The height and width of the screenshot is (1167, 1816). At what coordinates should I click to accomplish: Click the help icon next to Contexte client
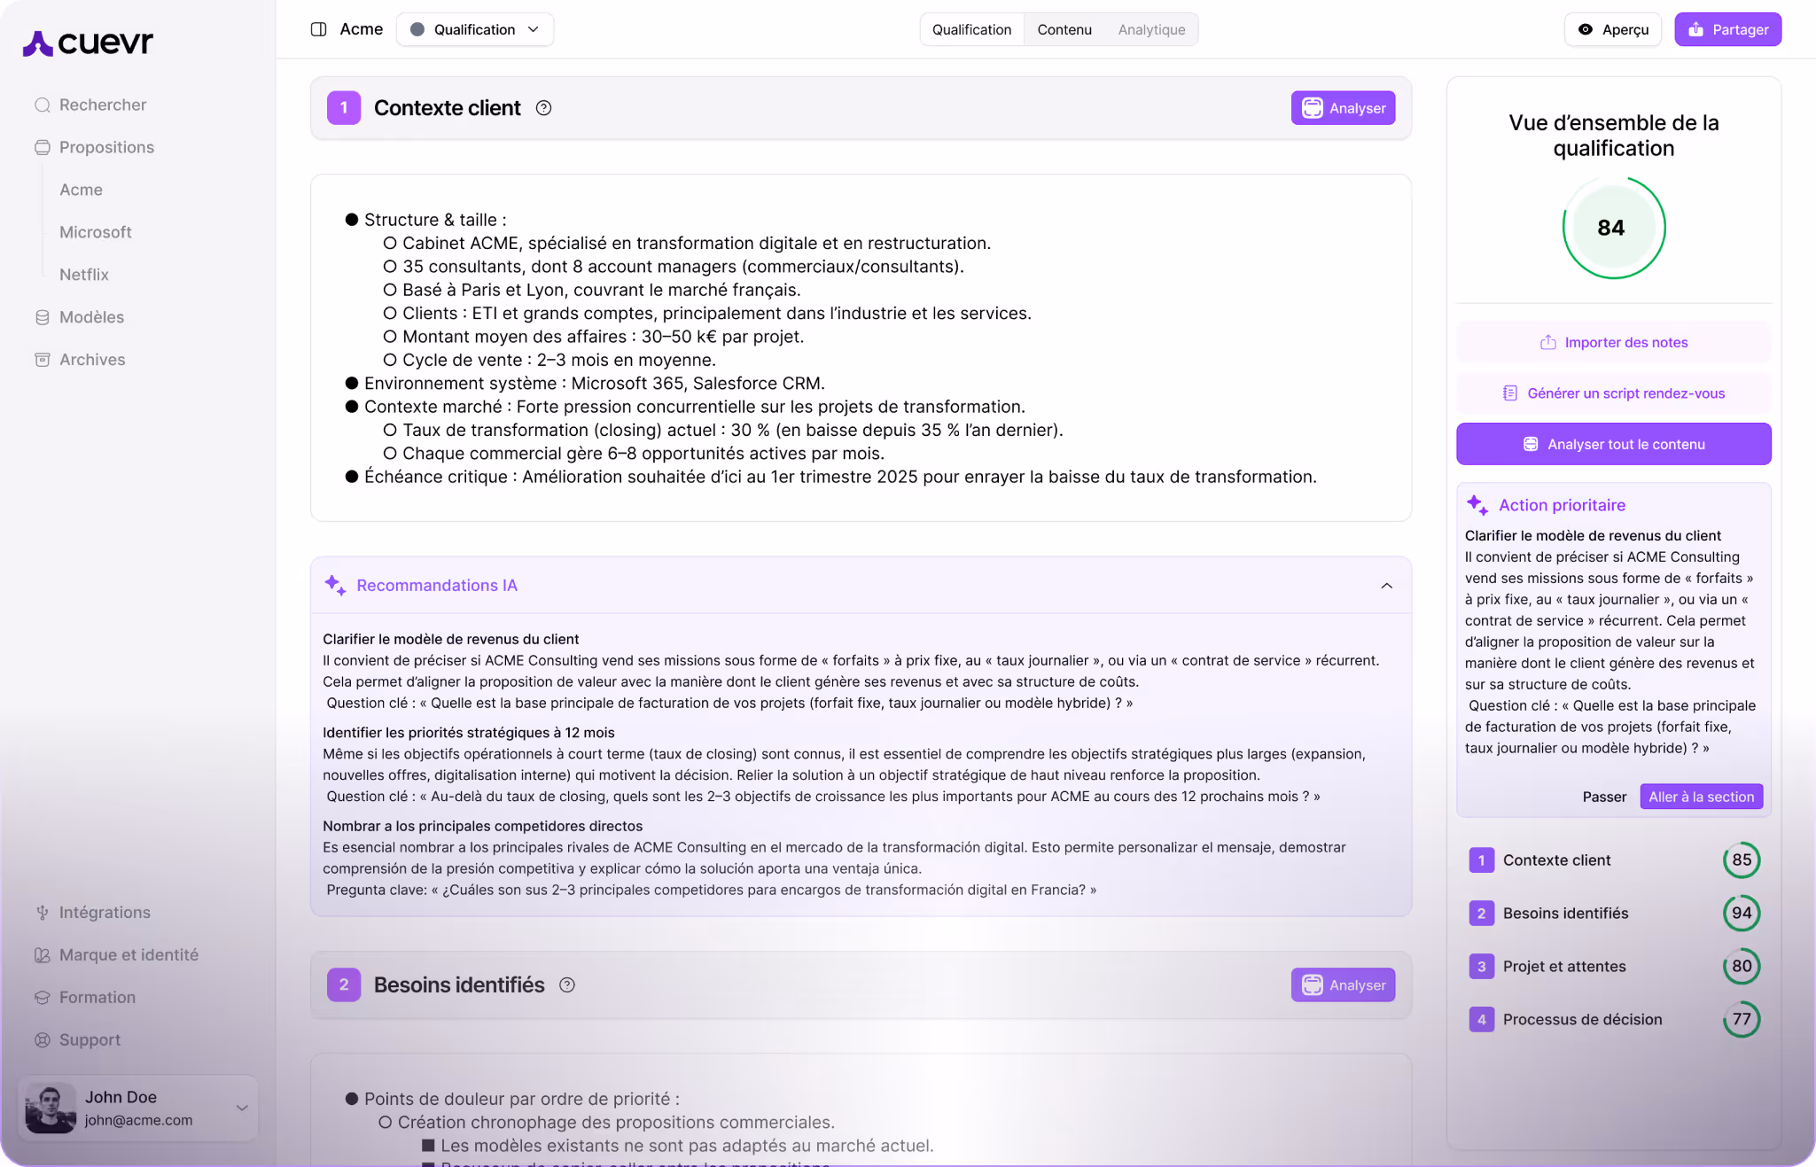point(543,108)
